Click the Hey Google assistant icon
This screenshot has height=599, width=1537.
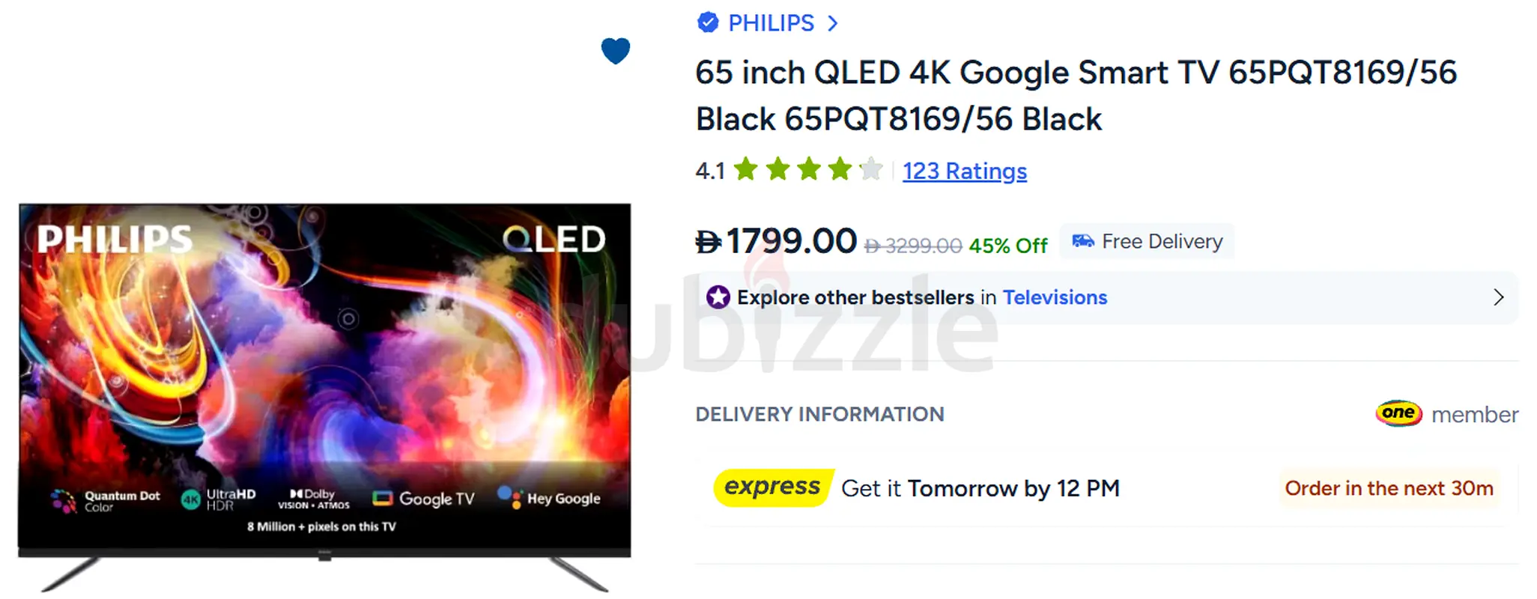pos(510,497)
